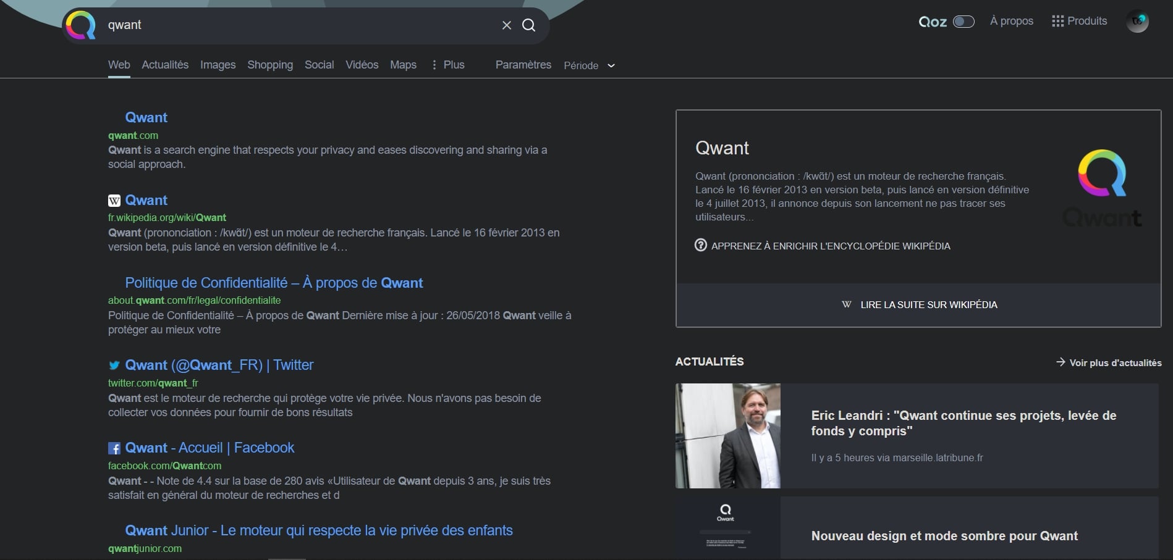Open the Produits grid icon
1173x560 pixels.
pos(1058,20)
